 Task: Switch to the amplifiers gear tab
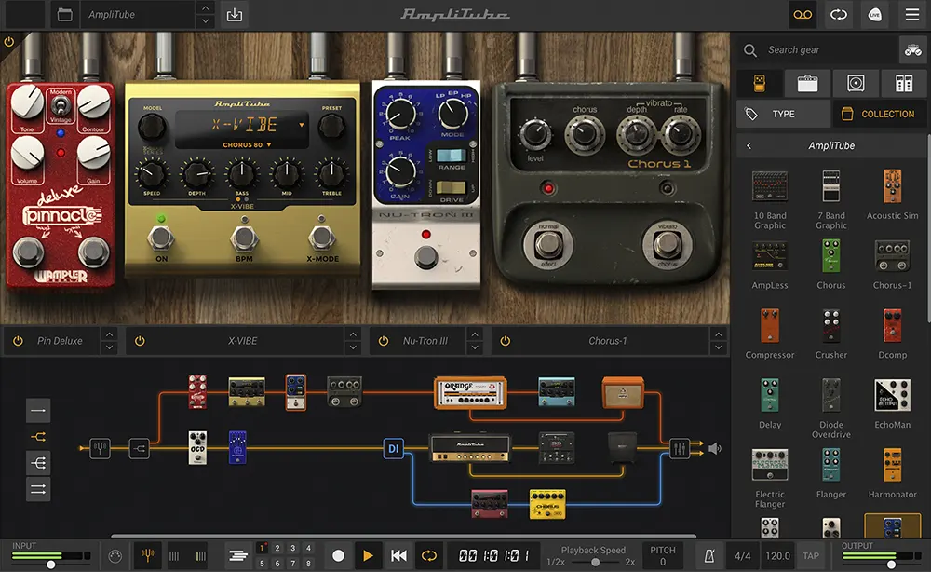pyautogui.click(x=807, y=83)
